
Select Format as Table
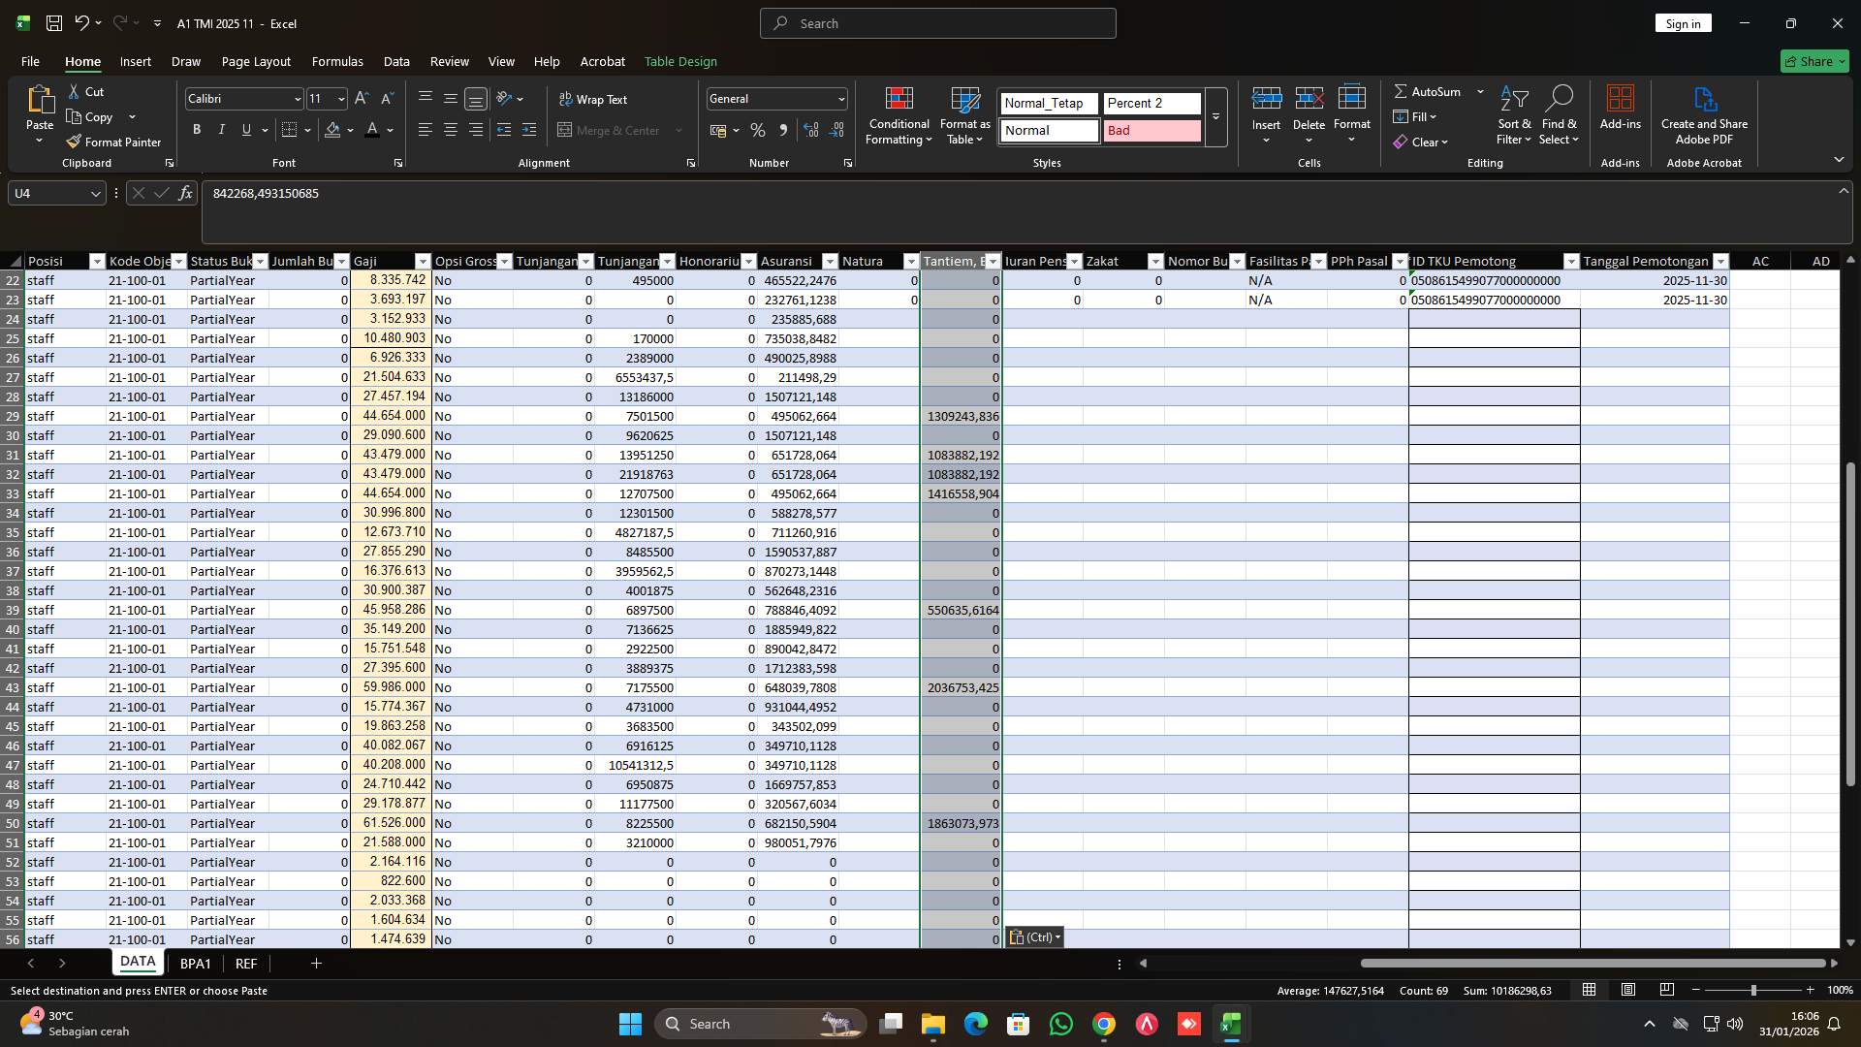pyautogui.click(x=963, y=116)
